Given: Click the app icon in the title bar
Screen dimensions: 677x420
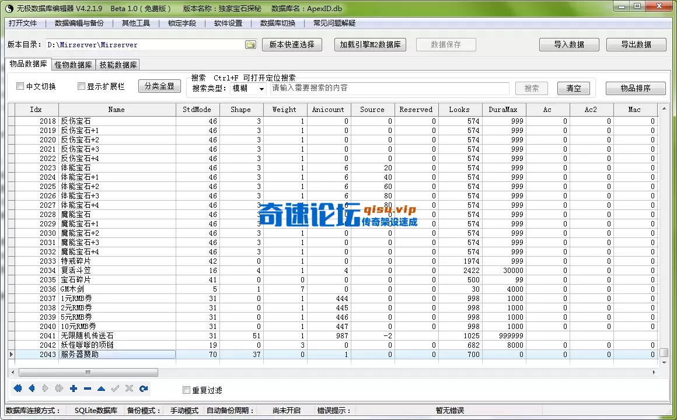Looking at the screenshot, I should point(9,8).
